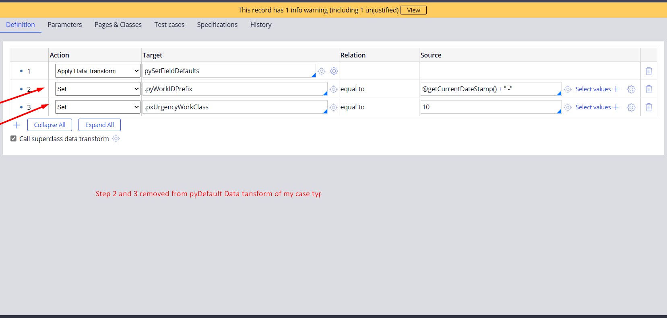Switch to the Definition tab
The image size is (667, 318).
coord(21,25)
